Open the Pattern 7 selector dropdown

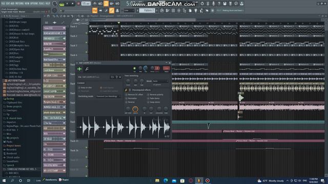click(147, 10)
